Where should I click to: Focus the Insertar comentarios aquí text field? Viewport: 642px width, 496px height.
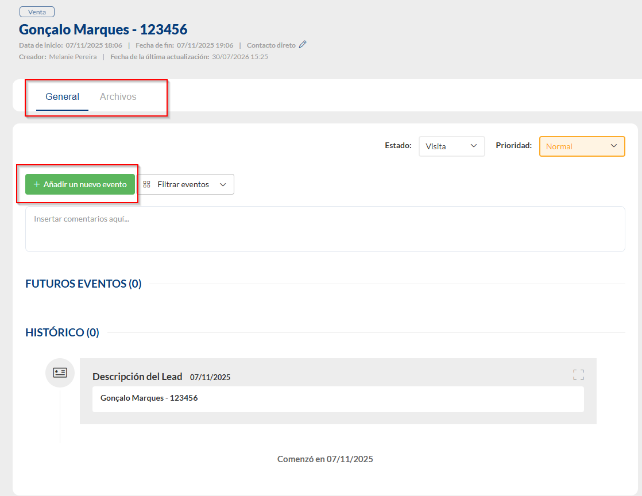(325, 229)
